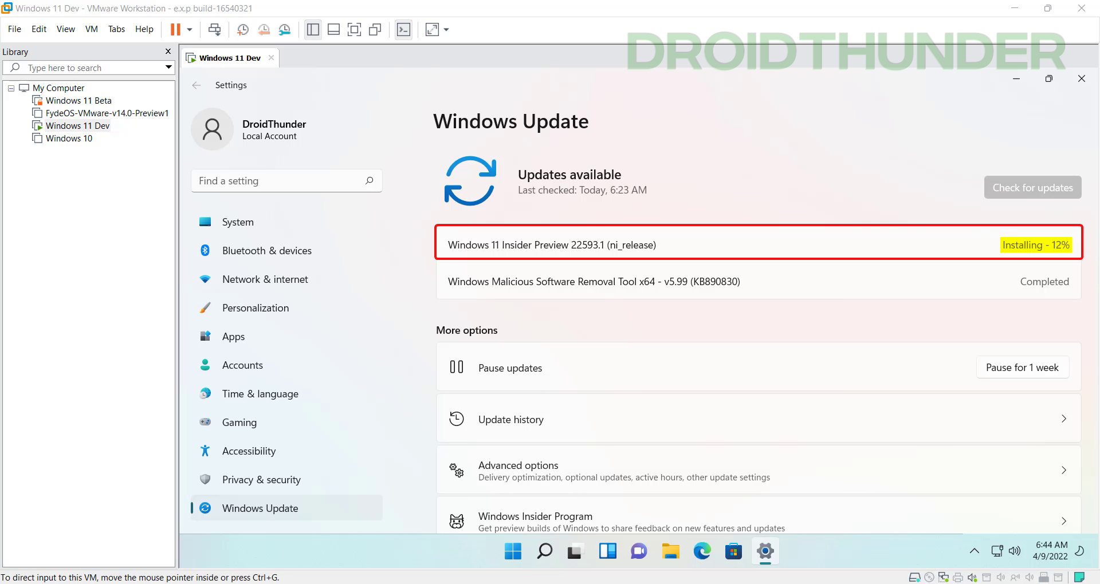Click the VMware status bar printer icon
Viewport: 1100px width, 584px height.
click(958, 577)
